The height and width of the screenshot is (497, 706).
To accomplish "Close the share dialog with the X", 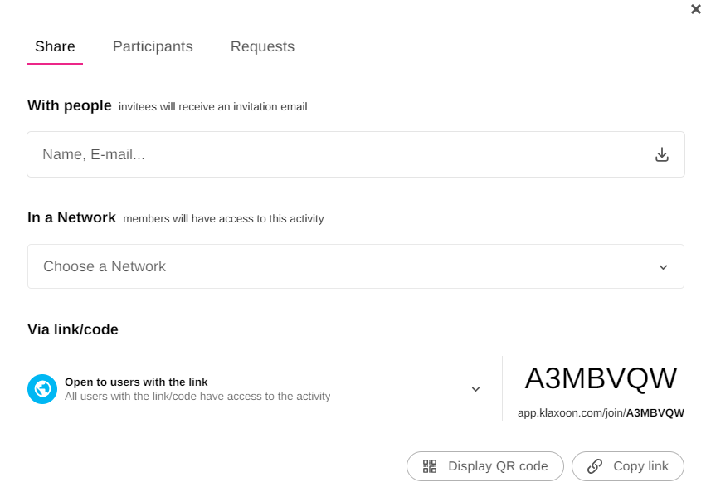I will (696, 9).
